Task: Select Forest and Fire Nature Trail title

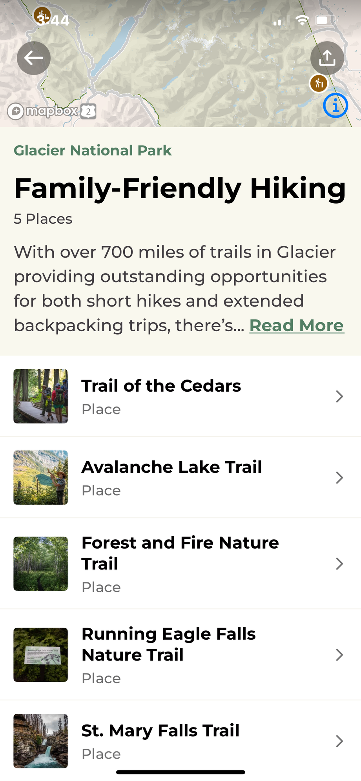Action: 180,553
